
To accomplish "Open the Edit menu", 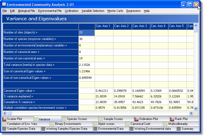I will click(12, 11).
